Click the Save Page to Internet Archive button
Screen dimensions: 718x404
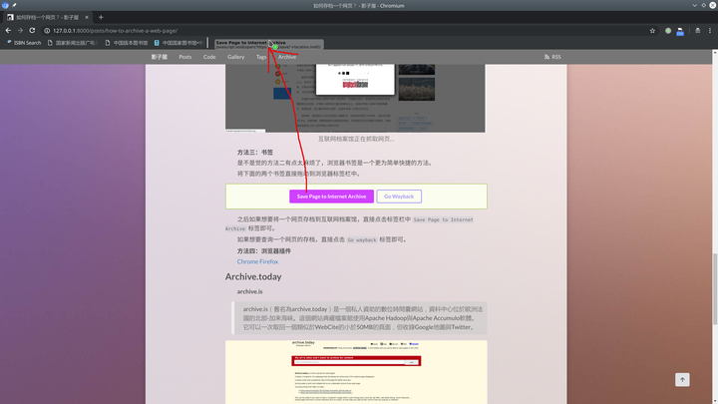point(331,197)
